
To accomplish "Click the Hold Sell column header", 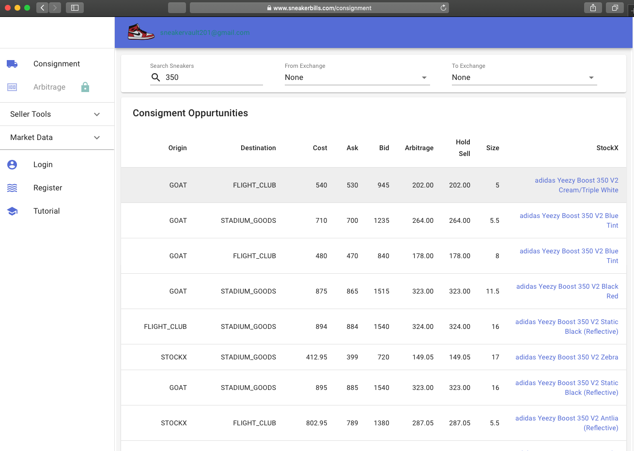I will click(463, 148).
